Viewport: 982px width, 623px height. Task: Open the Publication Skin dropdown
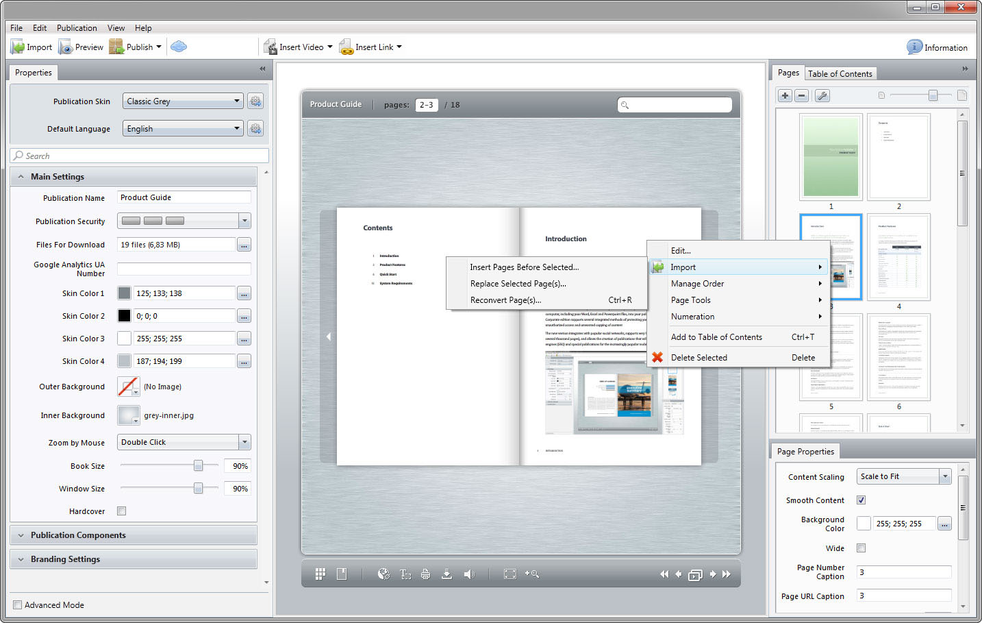237,101
